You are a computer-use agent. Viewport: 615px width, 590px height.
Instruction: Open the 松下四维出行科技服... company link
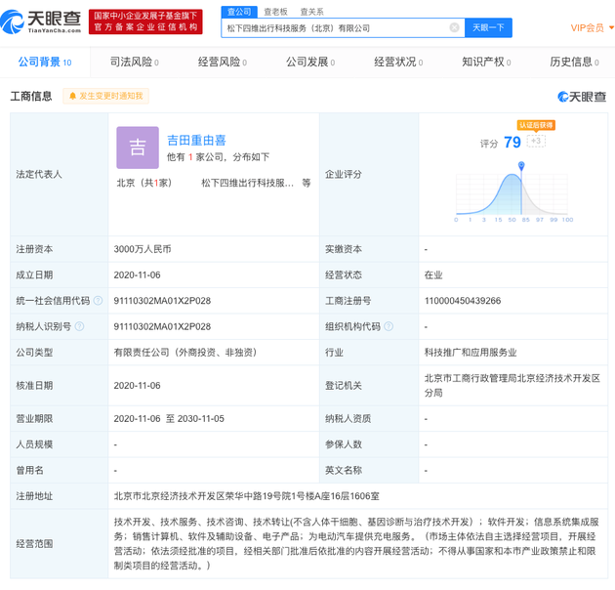(x=247, y=183)
